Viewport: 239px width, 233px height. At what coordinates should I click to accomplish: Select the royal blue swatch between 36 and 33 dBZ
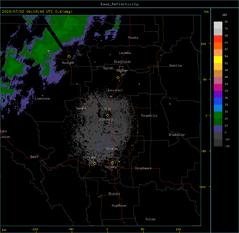218,101
